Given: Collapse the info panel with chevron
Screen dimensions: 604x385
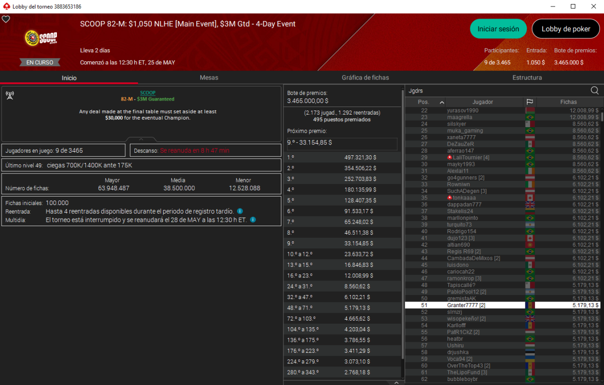Looking at the screenshot, I should (141, 139).
